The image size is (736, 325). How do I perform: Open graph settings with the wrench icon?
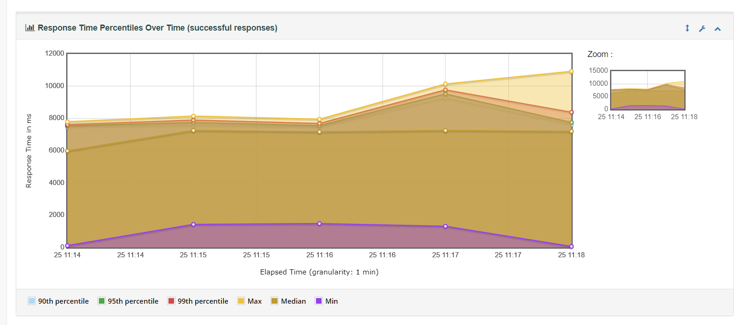[x=702, y=29]
